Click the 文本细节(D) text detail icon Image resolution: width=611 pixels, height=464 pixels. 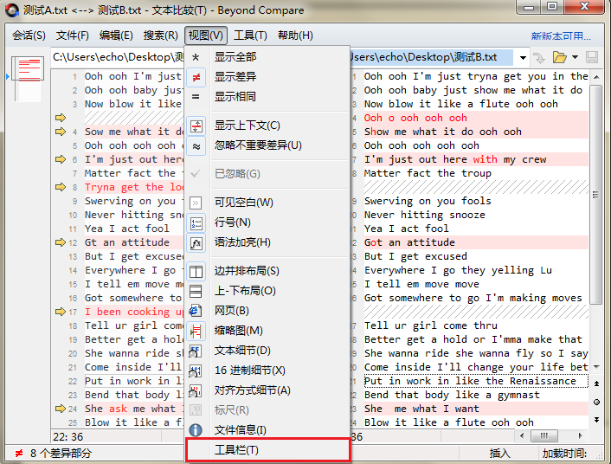pos(196,351)
